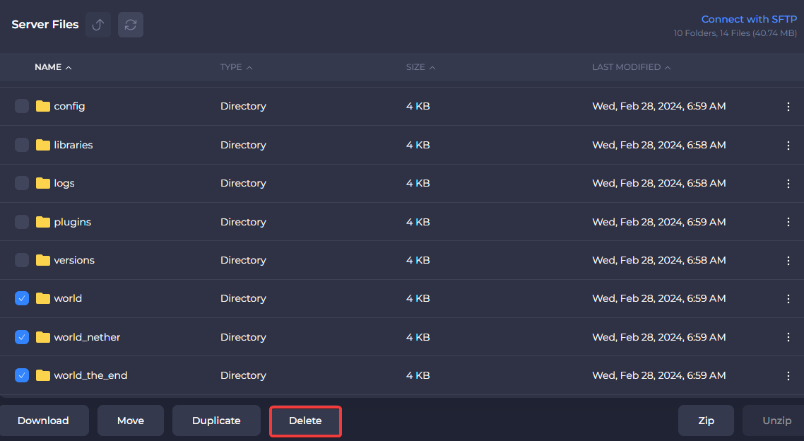This screenshot has width=804, height=441.
Task: Open more options for plugins folder
Action: [788, 222]
